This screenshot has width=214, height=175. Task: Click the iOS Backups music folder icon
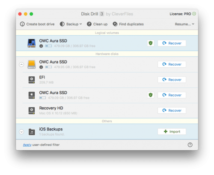pos(32,132)
